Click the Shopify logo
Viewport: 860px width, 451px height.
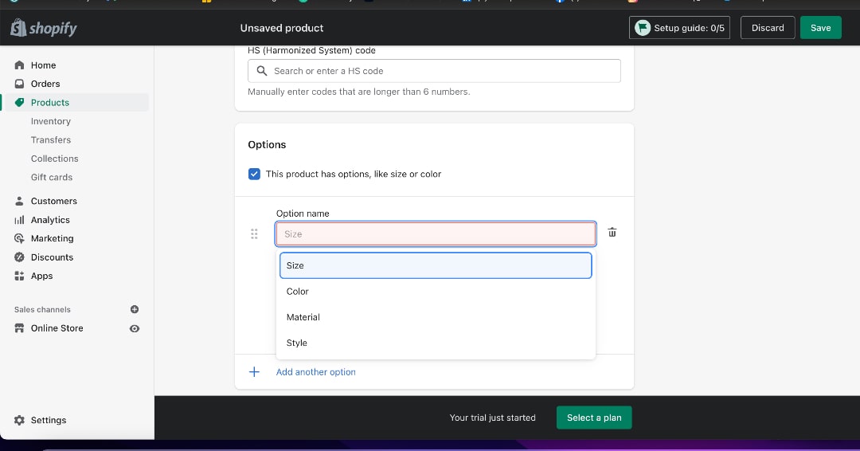pos(44,27)
